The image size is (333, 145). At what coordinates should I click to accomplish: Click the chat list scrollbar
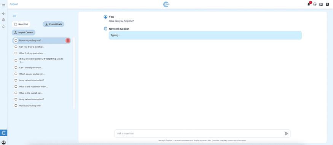74,73
